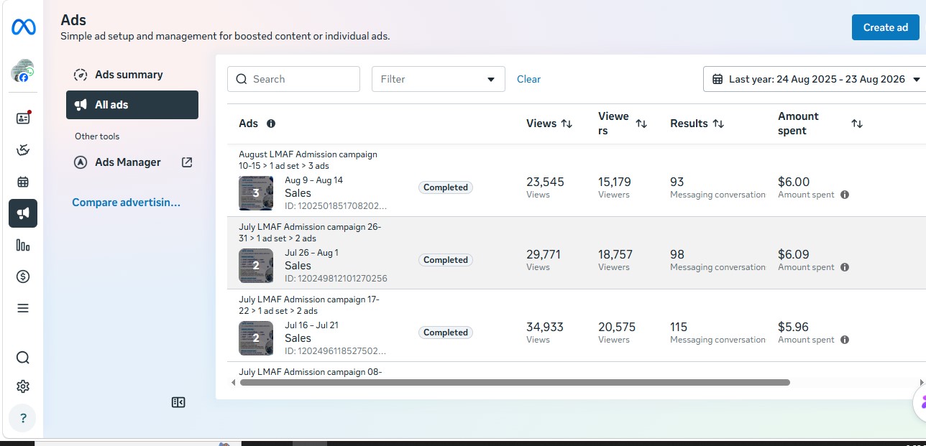Click the 15,179 Viewers value

615,182
